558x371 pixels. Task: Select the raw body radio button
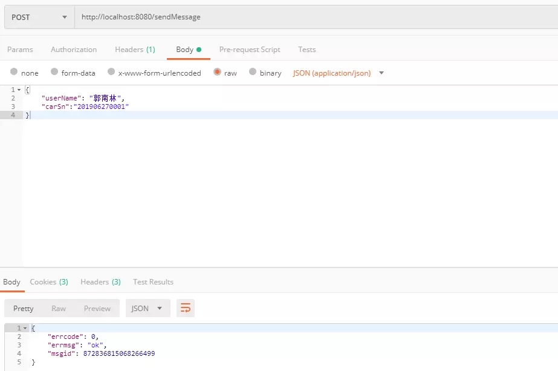click(x=217, y=71)
